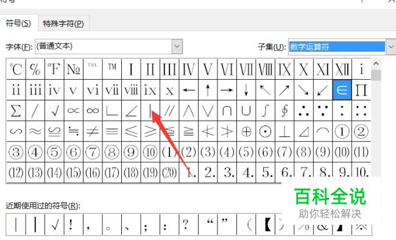Choose the approximately equal ≈ symbol
This screenshot has width=396, height=240.
(x=35, y=132)
